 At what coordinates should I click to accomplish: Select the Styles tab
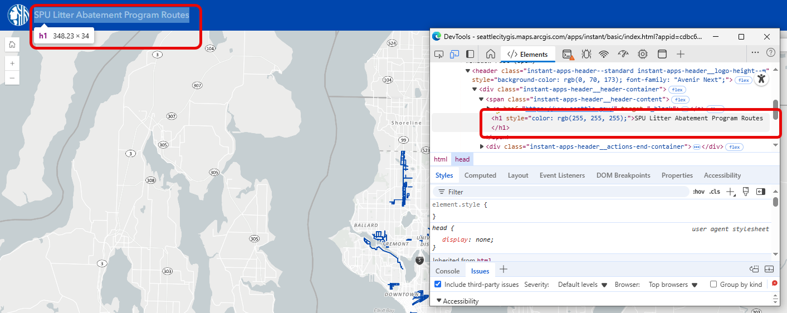[444, 175]
